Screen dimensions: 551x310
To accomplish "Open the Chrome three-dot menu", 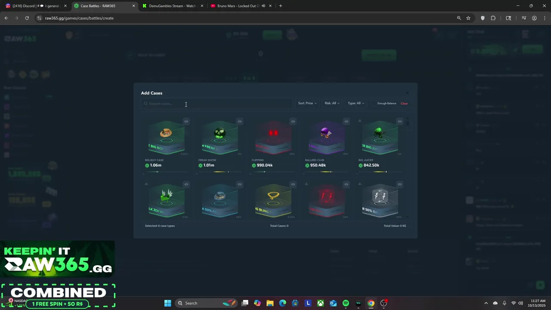I will coord(544,18).
